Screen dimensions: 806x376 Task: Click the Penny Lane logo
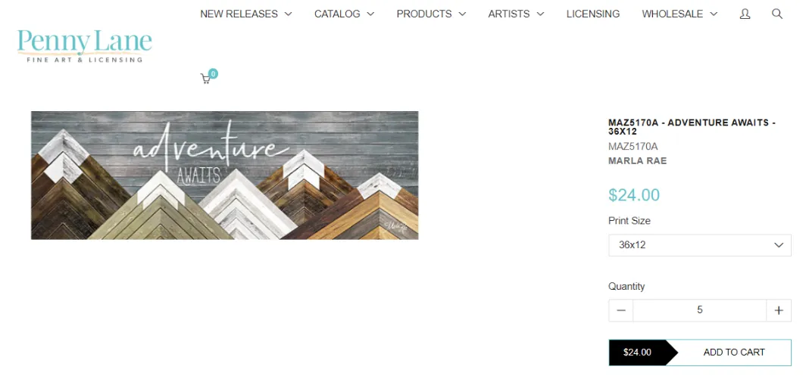click(x=84, y=45)
